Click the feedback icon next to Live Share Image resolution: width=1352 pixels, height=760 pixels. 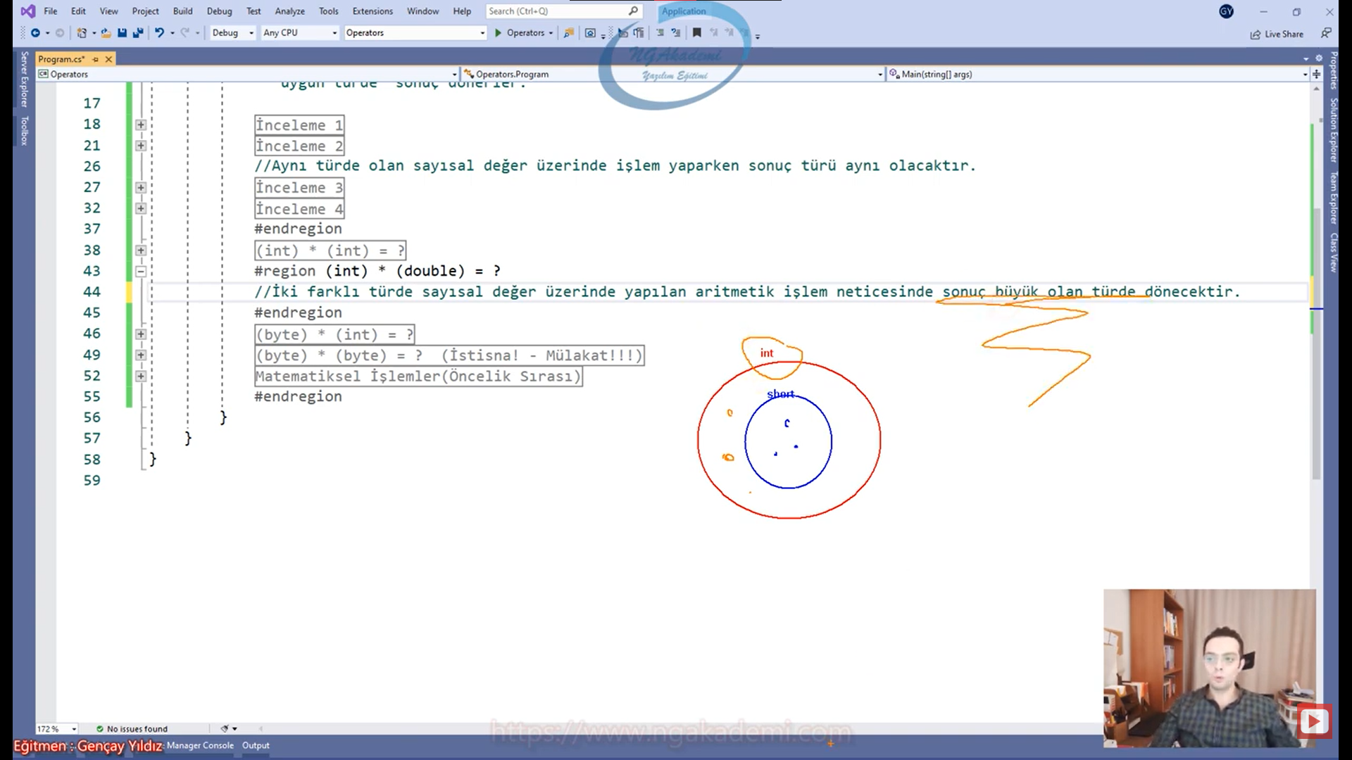click(1326, 33)
